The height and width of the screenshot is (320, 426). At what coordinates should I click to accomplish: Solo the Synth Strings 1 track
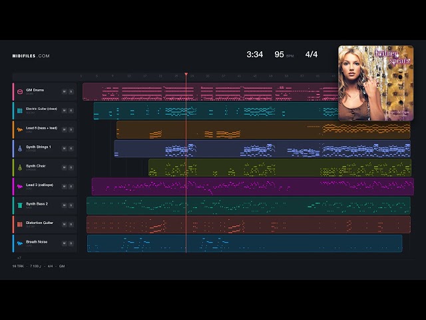(71, 148)
